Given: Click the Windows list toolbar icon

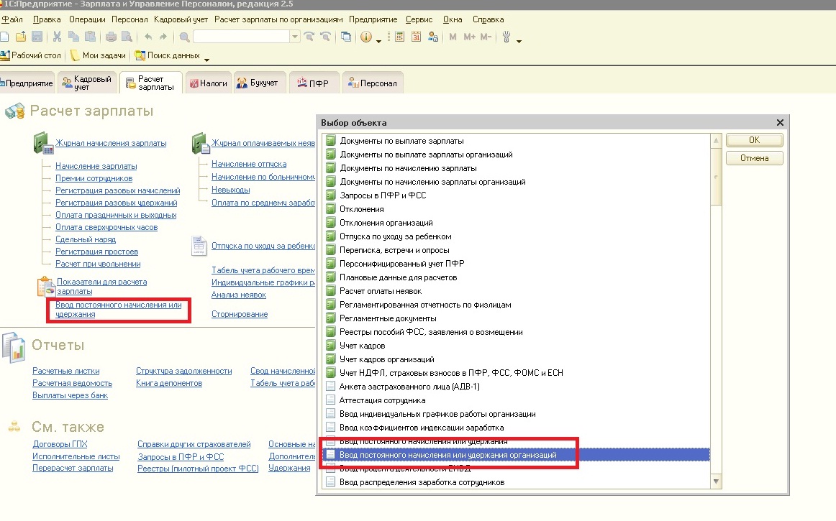Looking at the screenshot, I should pos(346,37).
